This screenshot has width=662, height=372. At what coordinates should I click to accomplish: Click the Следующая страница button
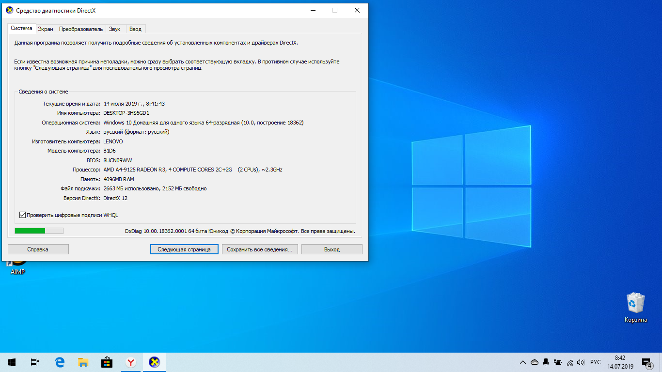[x=184, y=249]
